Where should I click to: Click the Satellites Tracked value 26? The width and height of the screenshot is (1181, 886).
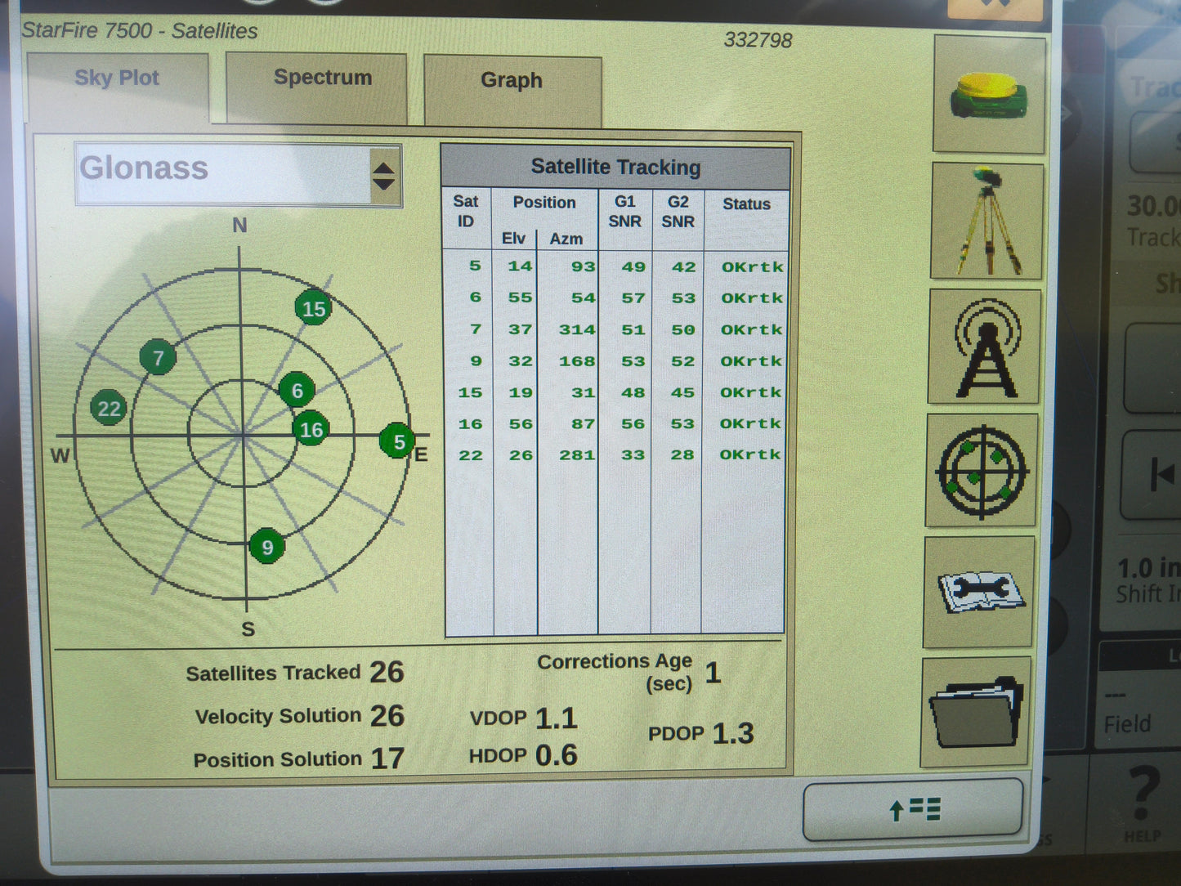coord(387,672)
